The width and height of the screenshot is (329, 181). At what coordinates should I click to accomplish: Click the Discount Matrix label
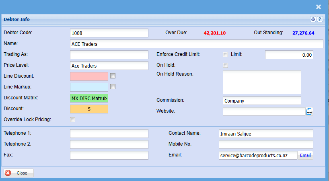coord(21,98)
